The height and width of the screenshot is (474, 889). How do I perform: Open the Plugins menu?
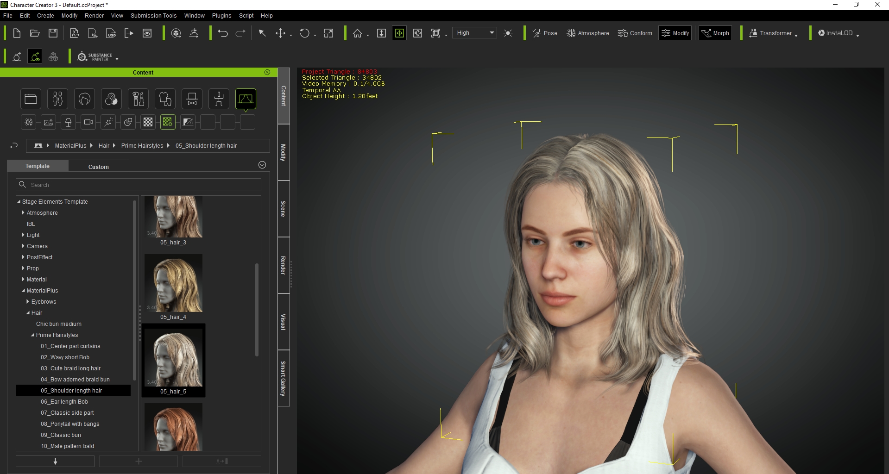point(221,15)
